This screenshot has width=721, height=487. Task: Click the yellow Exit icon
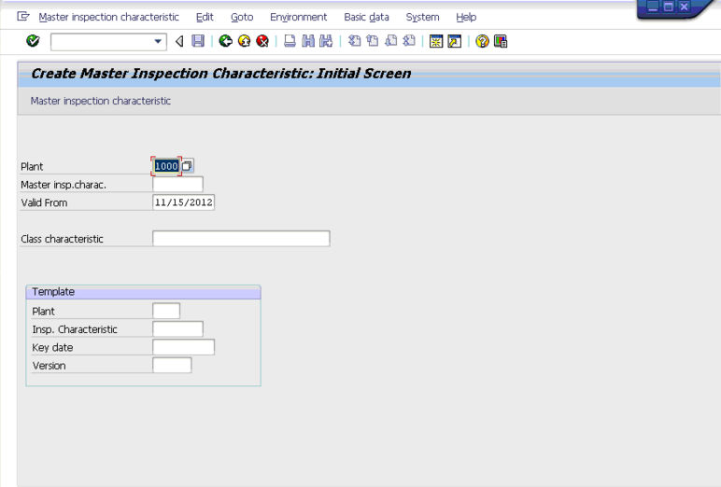(244, 41)
